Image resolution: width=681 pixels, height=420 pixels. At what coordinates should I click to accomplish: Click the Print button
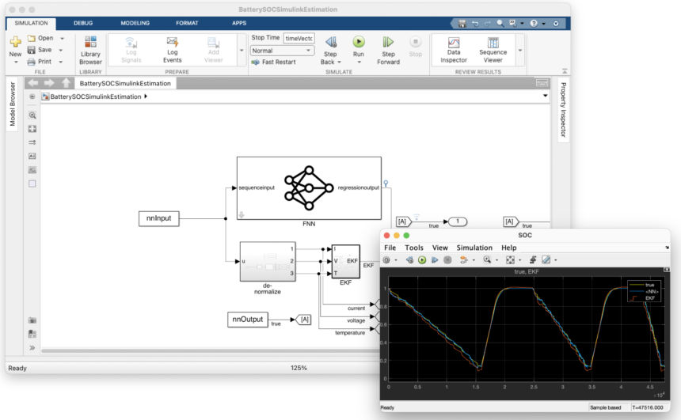click(x=40, y=62)
